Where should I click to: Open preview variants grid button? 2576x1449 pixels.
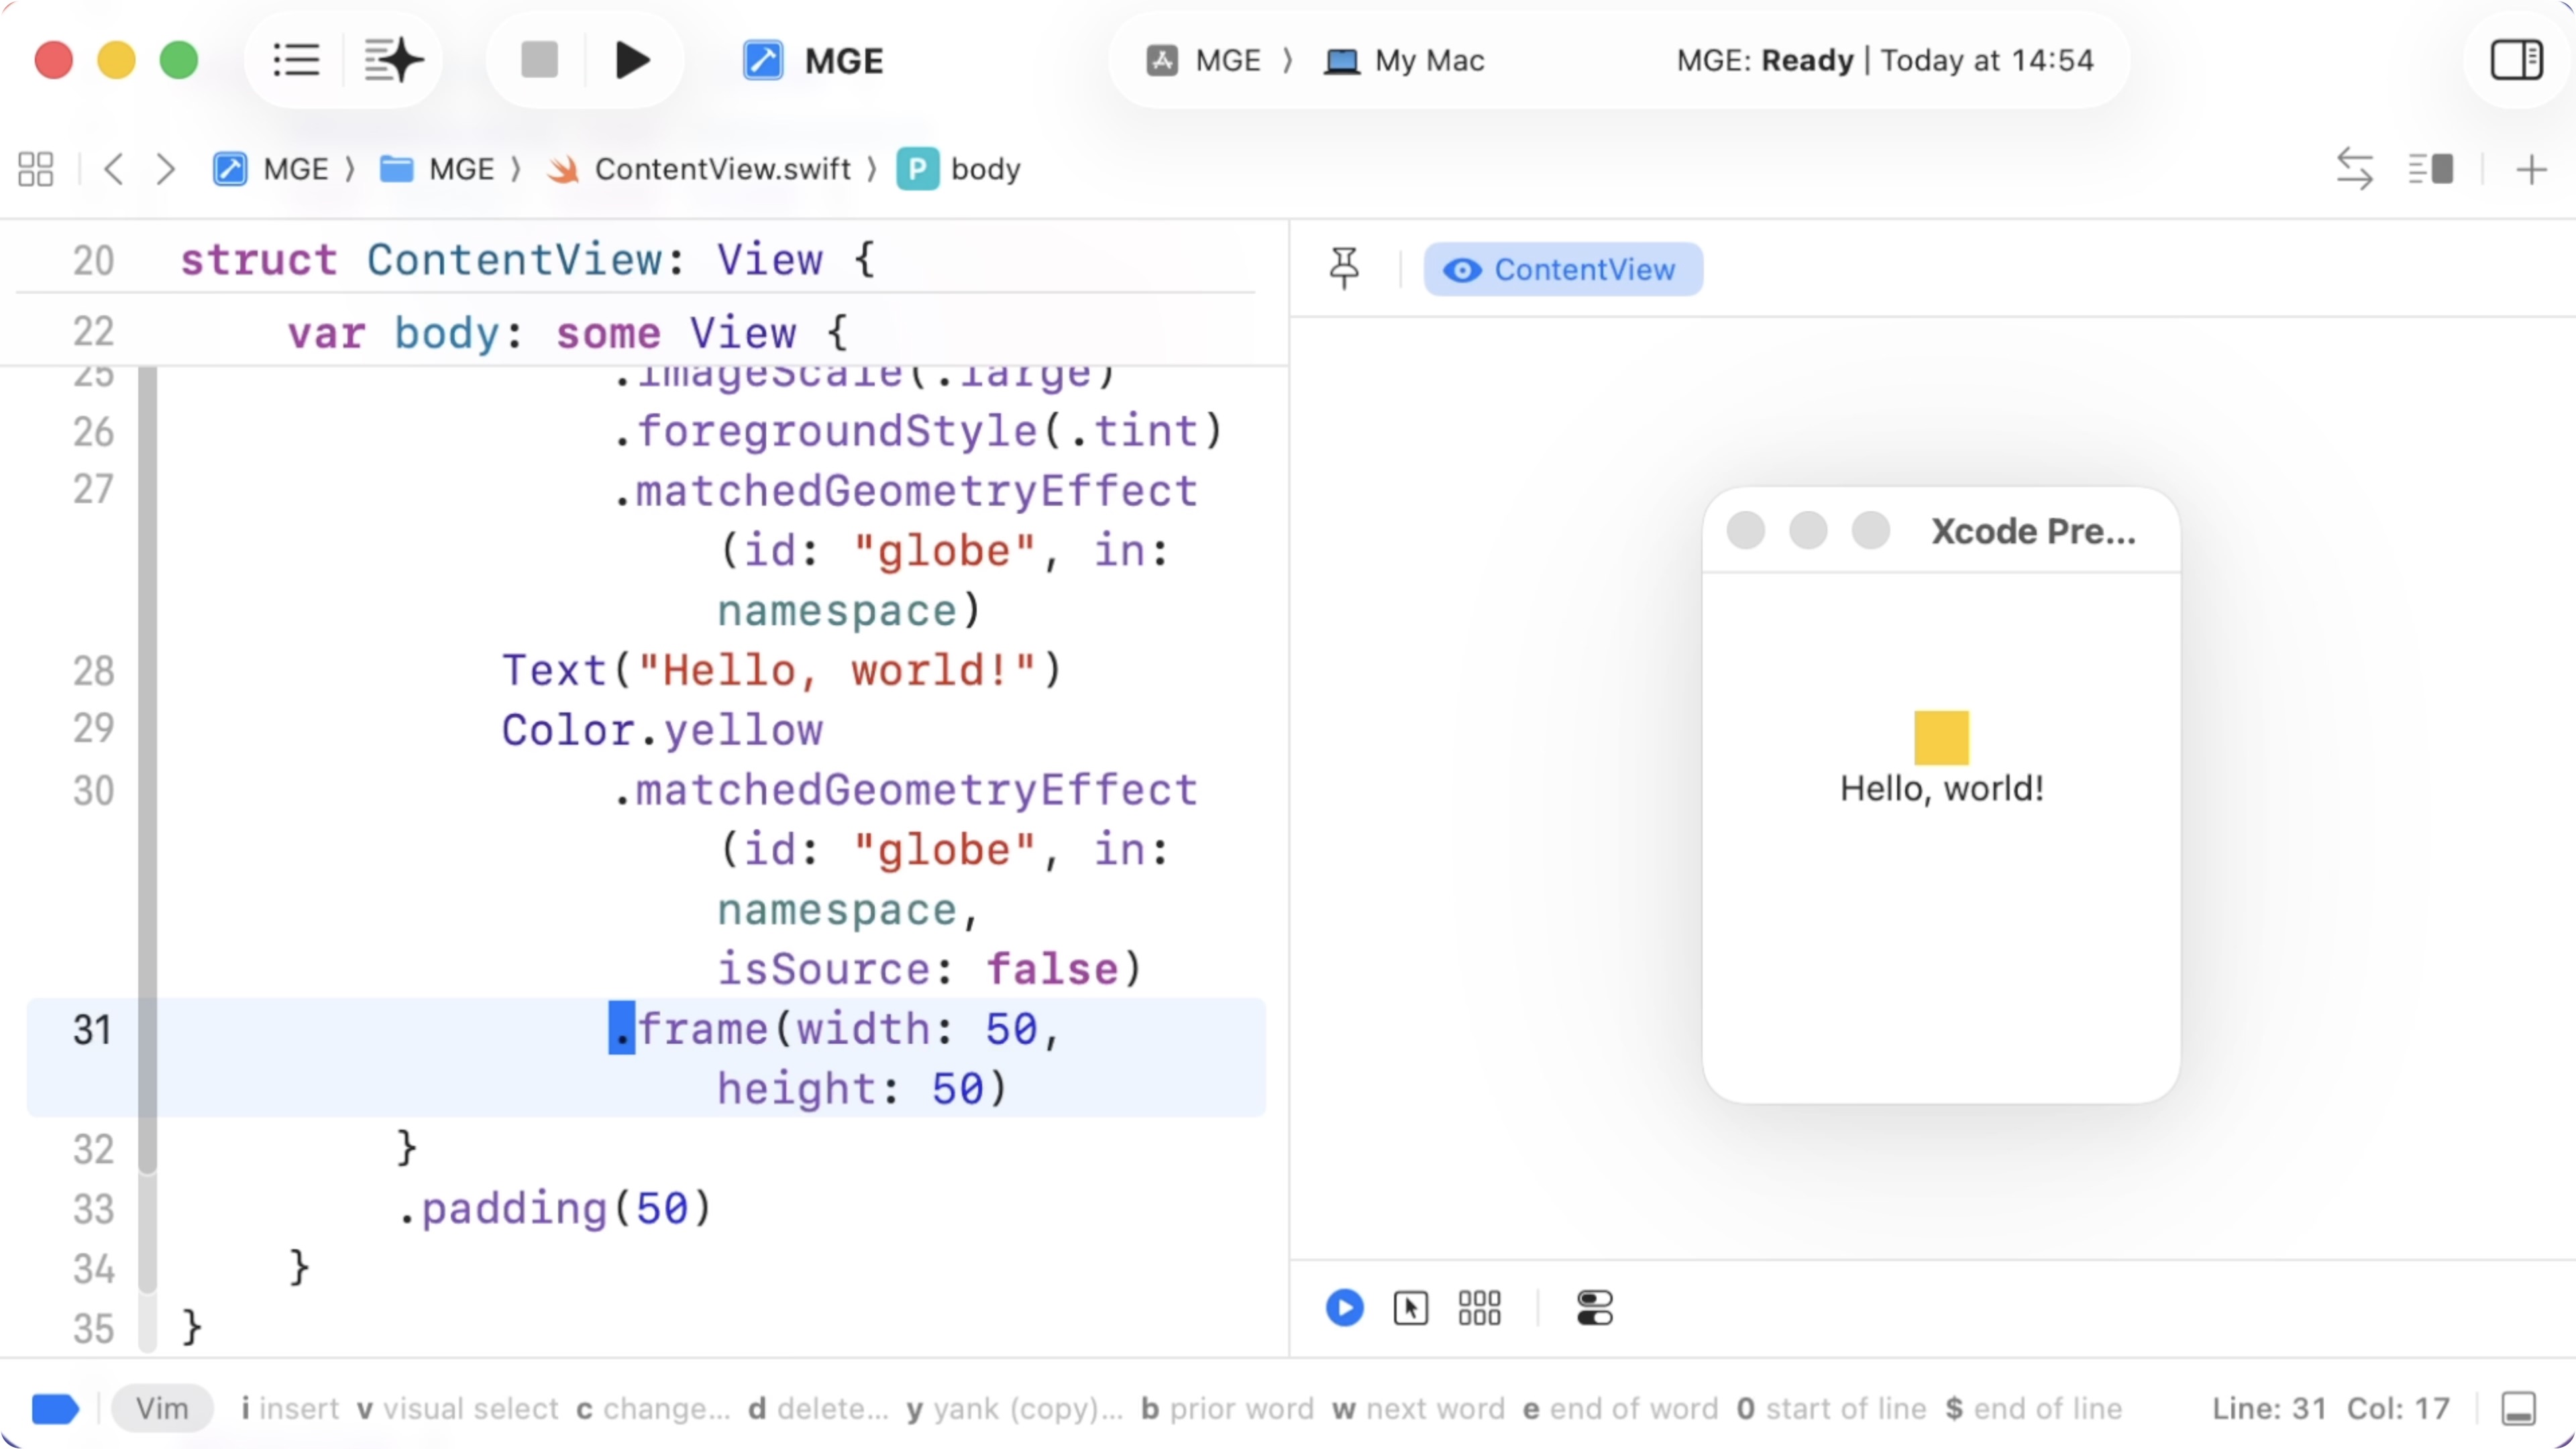tap(1479, 1307)
